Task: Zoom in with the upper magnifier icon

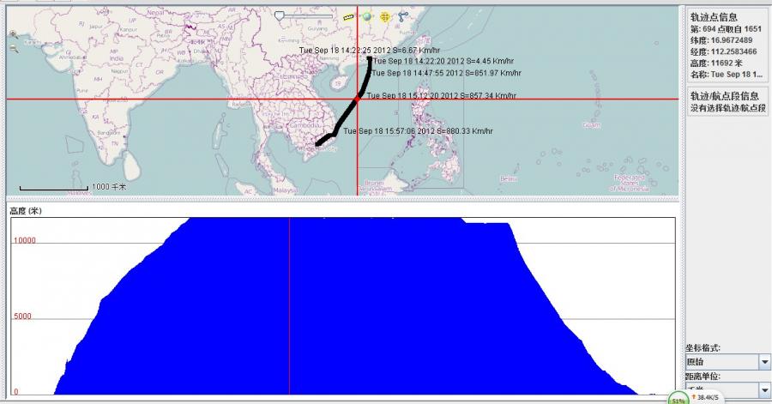Action: [13, 34]
